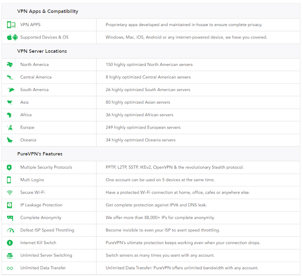Image resolution: width=303 pixels, height=276 pixels.
Task: Click the Multiple Security Protocols shield icon
Action: [9, 167]
